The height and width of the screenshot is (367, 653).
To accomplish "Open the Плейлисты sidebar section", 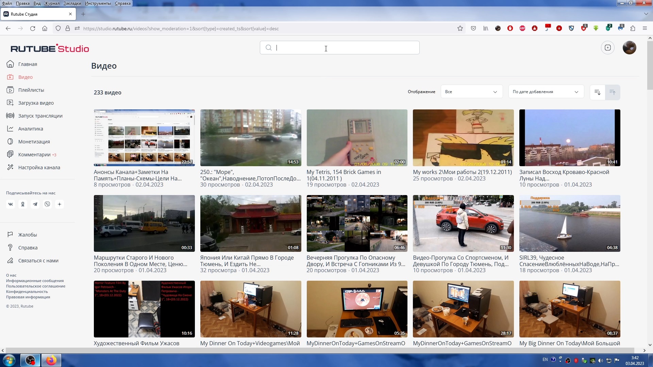I will coord(31,90).
